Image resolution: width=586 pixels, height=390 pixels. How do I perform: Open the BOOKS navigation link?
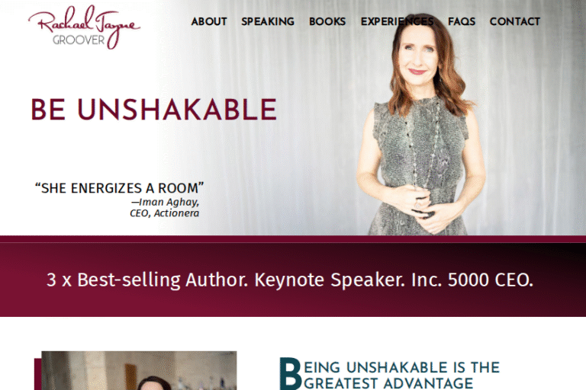(x=327, y=21)
